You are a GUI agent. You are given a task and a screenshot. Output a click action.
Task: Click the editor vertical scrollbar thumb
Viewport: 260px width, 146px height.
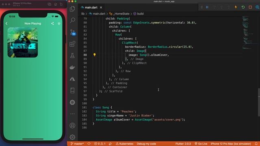click(x=259, y=102)
